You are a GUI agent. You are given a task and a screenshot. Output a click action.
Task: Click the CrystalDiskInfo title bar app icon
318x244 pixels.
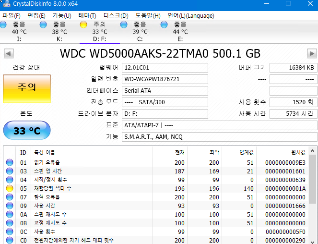(6, 3)
